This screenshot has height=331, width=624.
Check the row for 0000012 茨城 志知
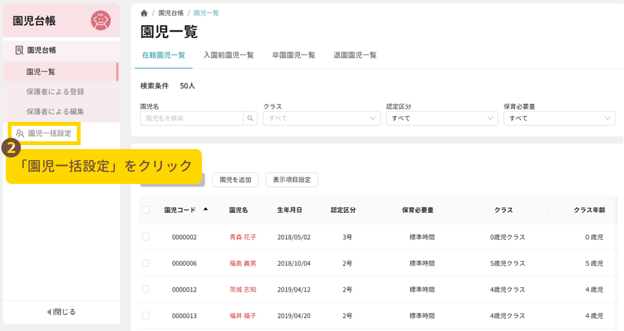point(146,289)
